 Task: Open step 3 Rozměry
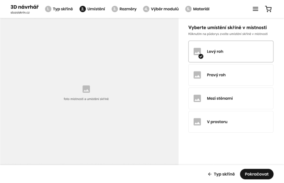tap(124, 9)
